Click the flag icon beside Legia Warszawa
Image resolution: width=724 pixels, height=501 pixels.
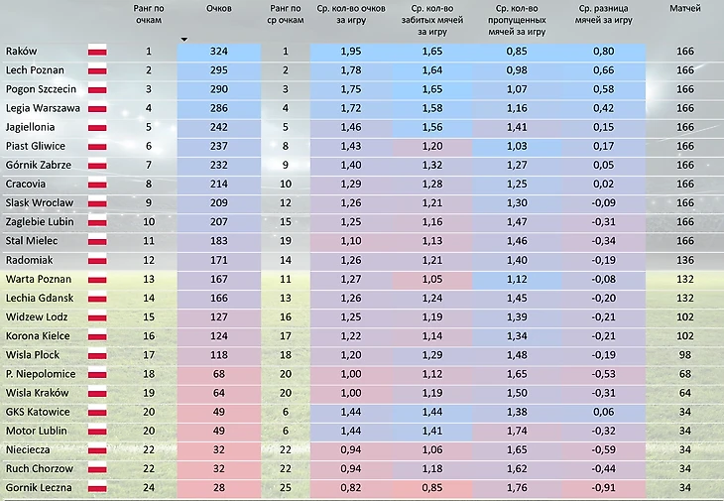(x=98, y=108)
